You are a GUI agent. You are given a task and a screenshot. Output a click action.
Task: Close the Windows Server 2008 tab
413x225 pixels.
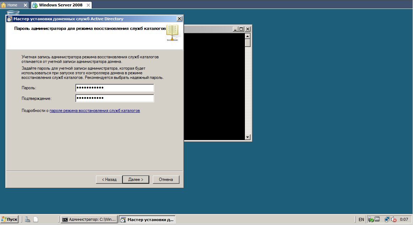88,5
